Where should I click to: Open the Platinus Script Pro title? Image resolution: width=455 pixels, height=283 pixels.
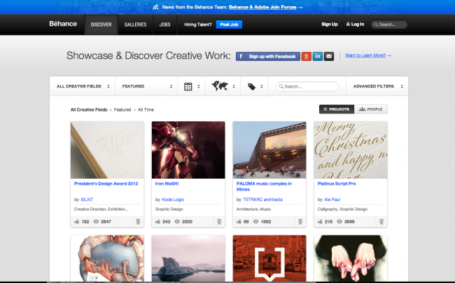tap(336, 184)
